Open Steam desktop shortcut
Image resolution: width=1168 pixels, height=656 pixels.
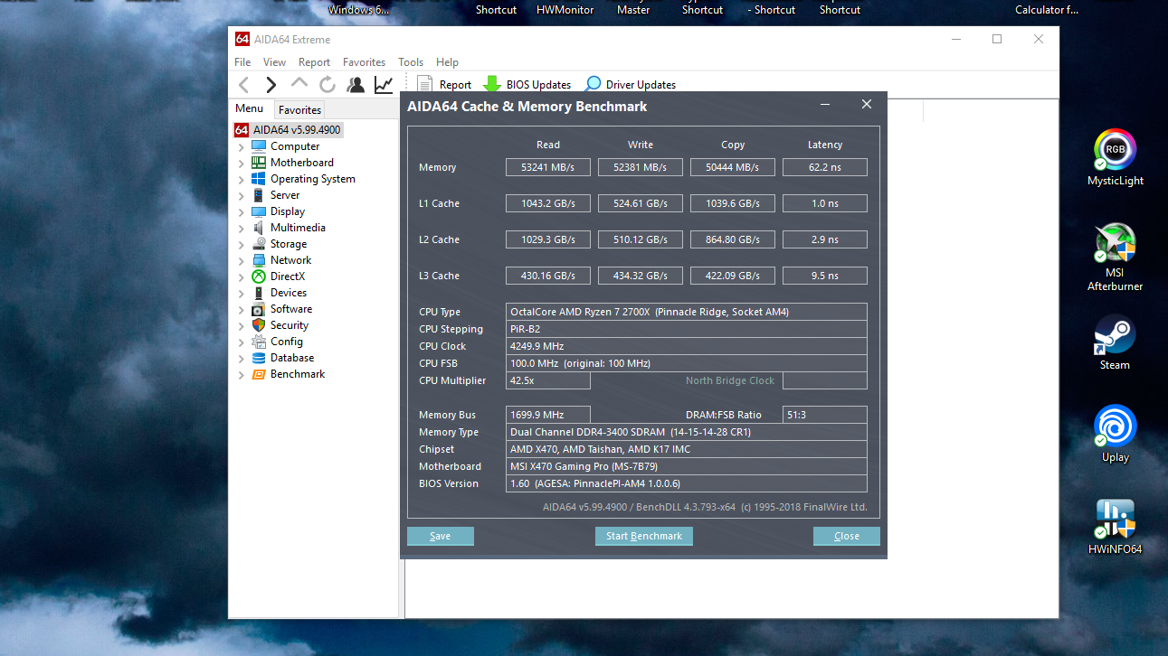[x=1116, y=342]
